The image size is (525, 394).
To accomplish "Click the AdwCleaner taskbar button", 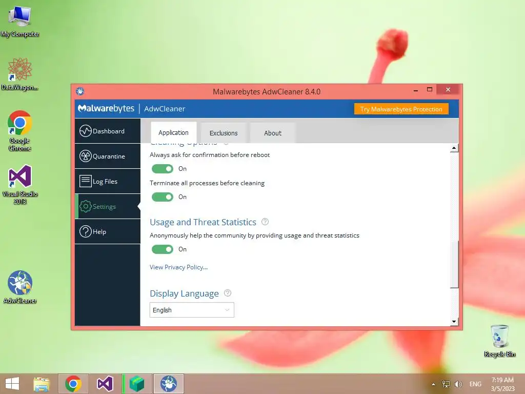I will click(x=168, y=384).
